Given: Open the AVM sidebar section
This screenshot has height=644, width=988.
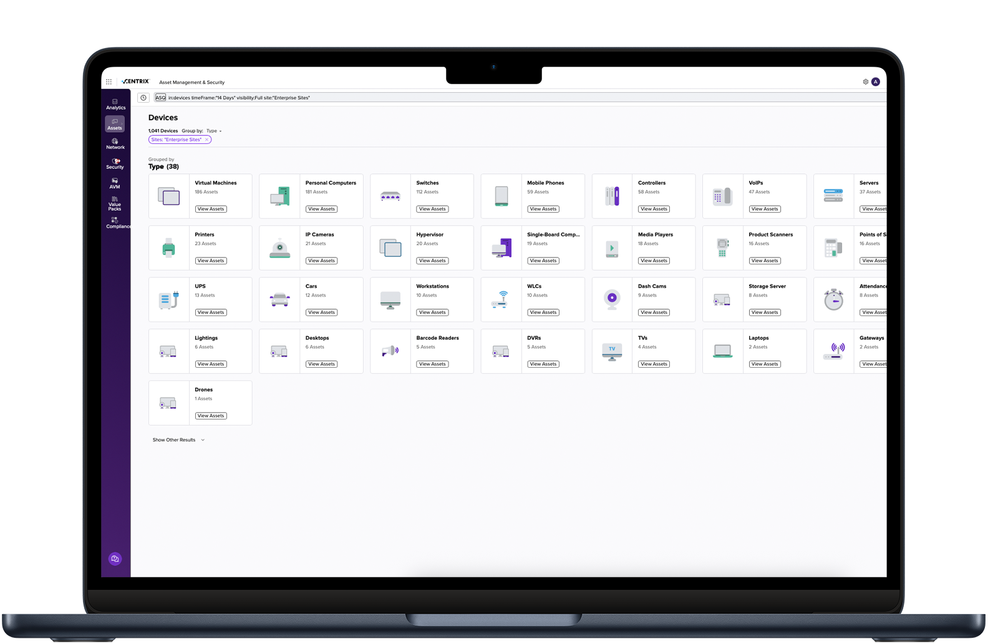Looking at the screenshot, I should pos(115,183).
